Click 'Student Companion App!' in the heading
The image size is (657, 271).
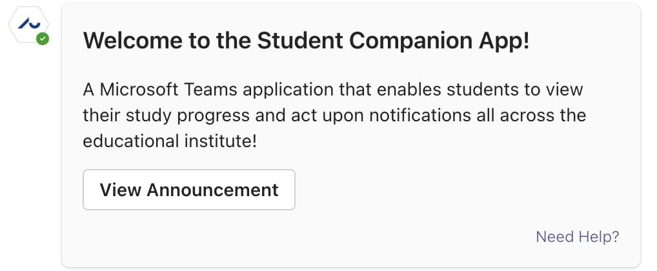pos(394,41)
